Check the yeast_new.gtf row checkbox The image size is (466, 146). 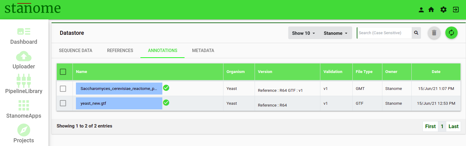coord(63,103)
